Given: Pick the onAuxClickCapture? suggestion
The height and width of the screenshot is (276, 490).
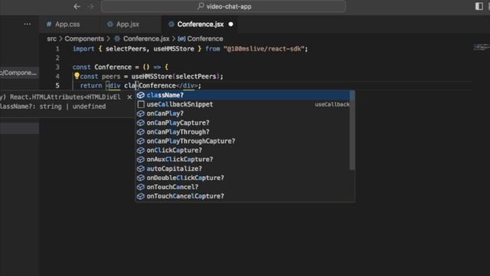Looking at the screenshot, I should [x=243, y=159].
